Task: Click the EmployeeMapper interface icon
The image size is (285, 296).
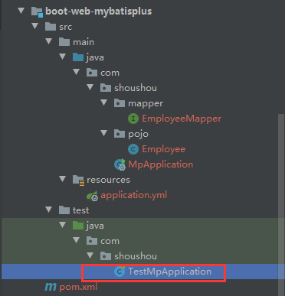Action: [x=133, y=119]
